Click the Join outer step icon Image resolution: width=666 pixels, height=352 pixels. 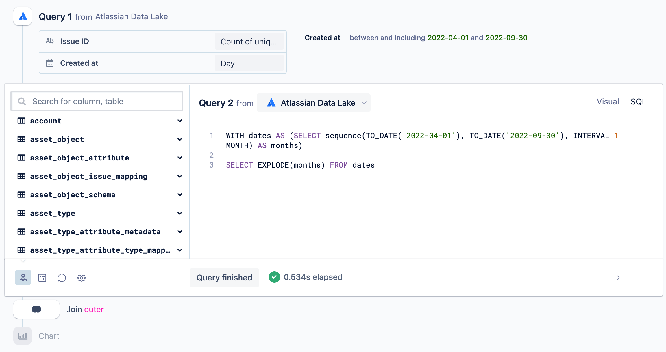(36, 309)
